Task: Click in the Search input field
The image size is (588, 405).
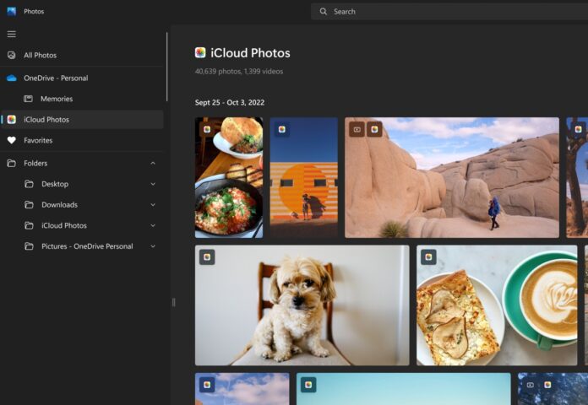Action: (449, 12)
